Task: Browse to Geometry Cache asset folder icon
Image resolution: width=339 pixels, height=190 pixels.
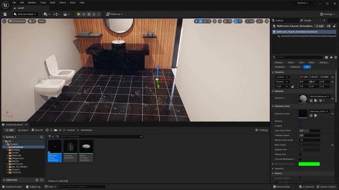Action: pos(316,116)
